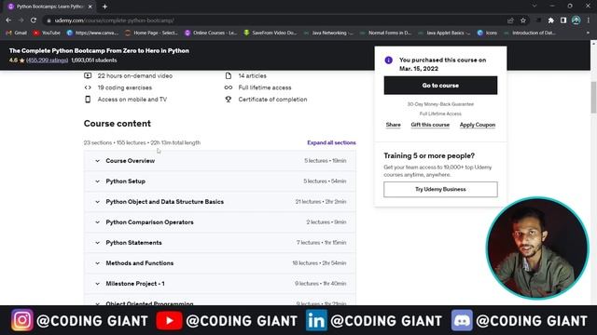
Task: Click "Certificate of completion" text
Action: pos(272,100)
